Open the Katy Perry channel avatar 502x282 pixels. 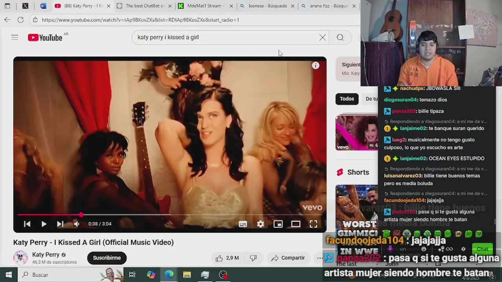pos(21,258)
